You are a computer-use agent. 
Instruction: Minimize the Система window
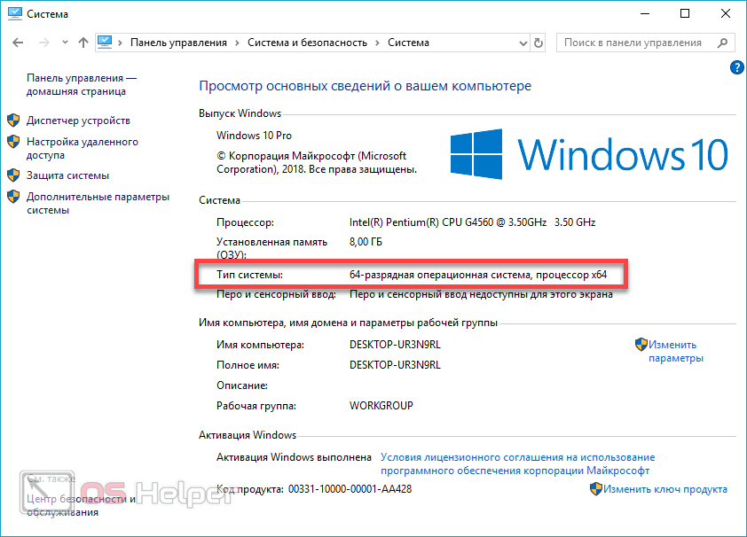point(645,14)
